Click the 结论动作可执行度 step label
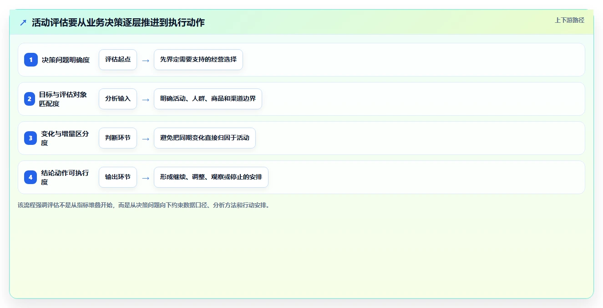Image resolution: width=603 pixels, height=308 pixels. [x=66, y=177]
